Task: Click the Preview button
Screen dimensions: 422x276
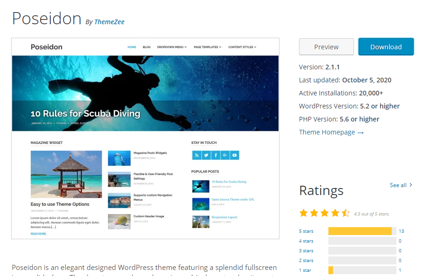Action: (x=327, y=47)
